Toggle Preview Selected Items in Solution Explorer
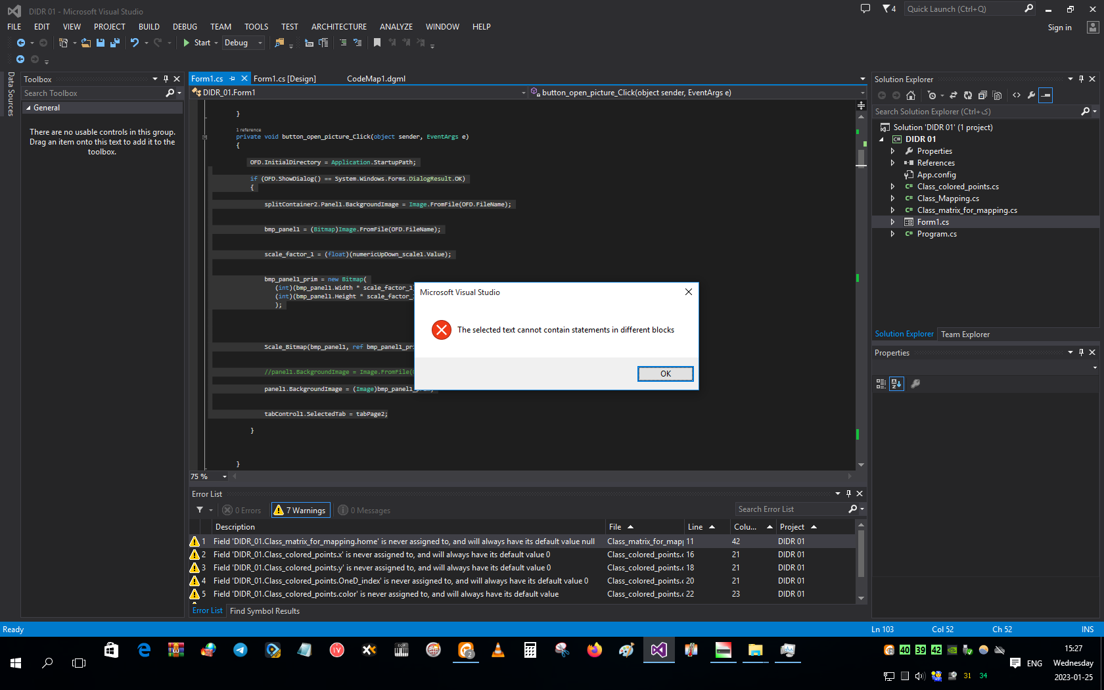 [x=1046, y=95]
